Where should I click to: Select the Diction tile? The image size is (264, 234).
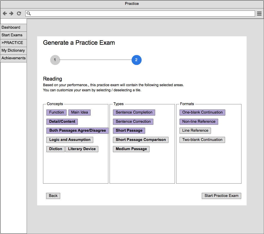point(56,149)
